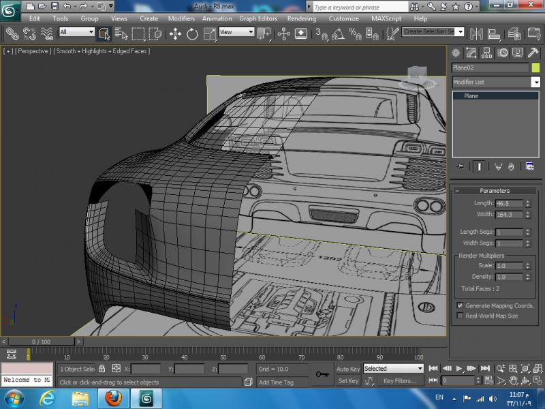545x409 pixels.
Task: Open Internet Explorer from the taskbar
Action: (48, 398)
